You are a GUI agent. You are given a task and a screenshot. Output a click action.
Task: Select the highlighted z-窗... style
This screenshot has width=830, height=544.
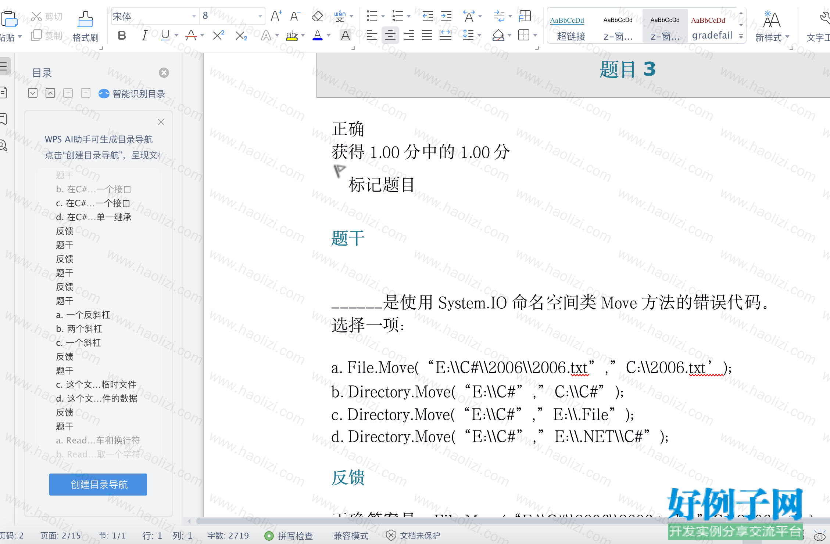click(665, 26)
